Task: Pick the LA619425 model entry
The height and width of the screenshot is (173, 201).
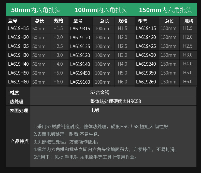Action: 146,46
